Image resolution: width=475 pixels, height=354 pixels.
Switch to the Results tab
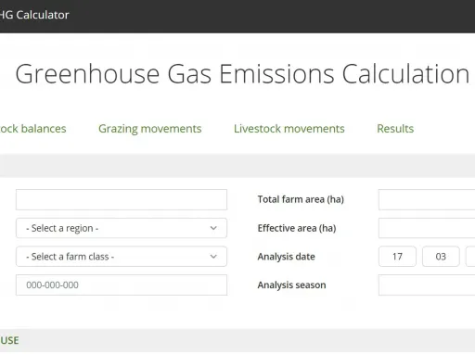click(395, 129)
